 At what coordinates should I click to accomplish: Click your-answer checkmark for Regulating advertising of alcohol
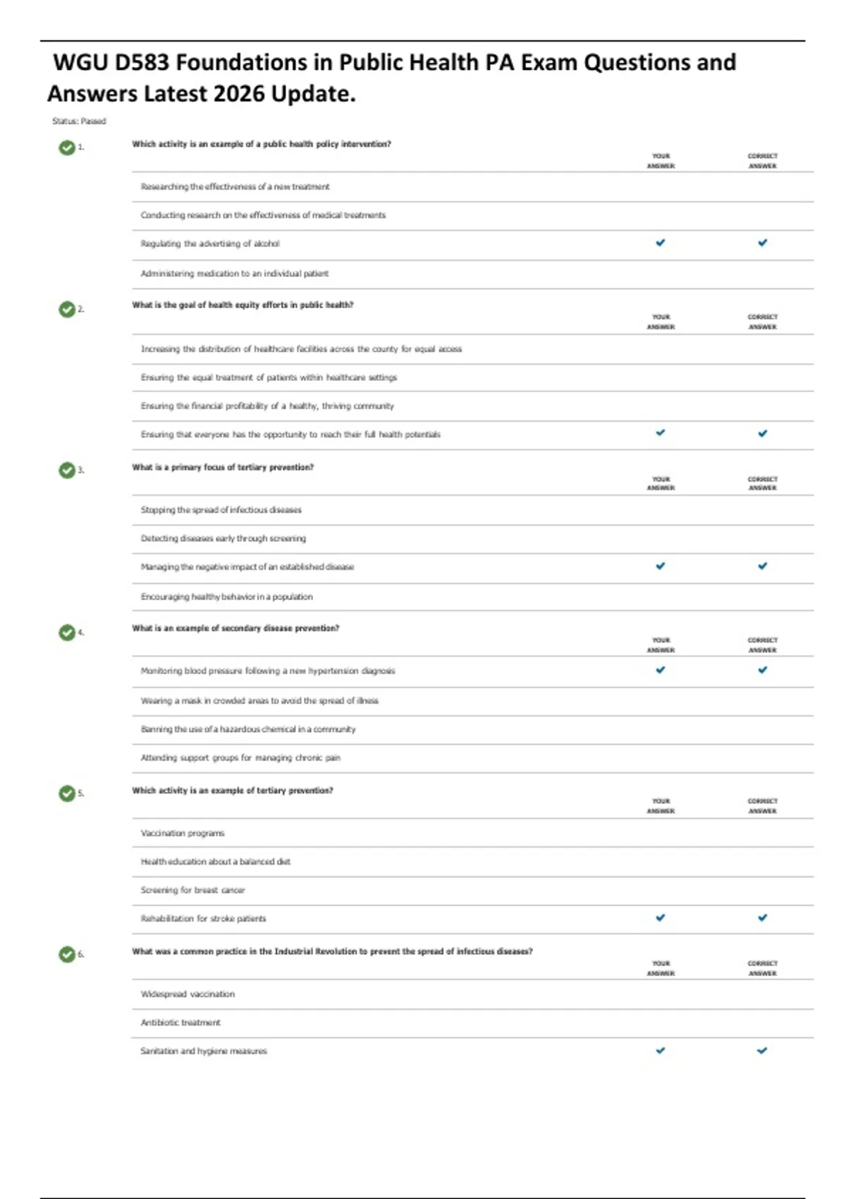tap(661, 243)
